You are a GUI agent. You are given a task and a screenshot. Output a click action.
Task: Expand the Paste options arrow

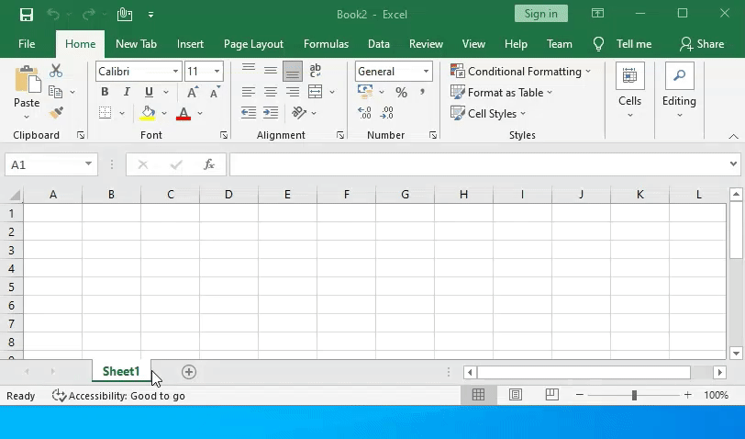pyautogui.click(x=27, y=117)
